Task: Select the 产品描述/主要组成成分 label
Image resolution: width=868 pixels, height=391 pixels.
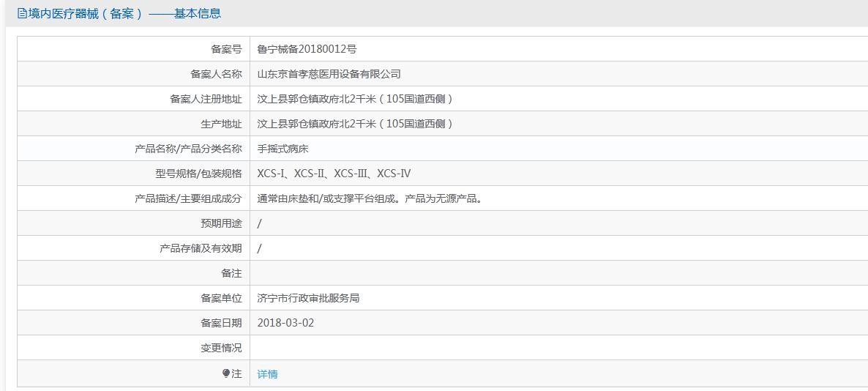Action: (x=189, y=198)
